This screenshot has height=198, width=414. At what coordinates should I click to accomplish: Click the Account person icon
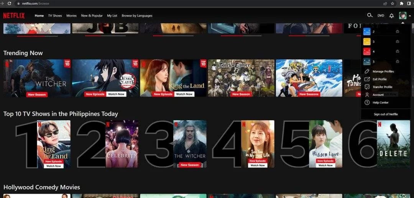367,95
